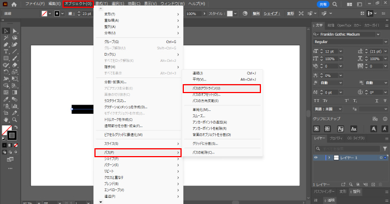This screenshot has height=204, width=390.
Task: Select the Rotate tool
Action: point(6,72)
